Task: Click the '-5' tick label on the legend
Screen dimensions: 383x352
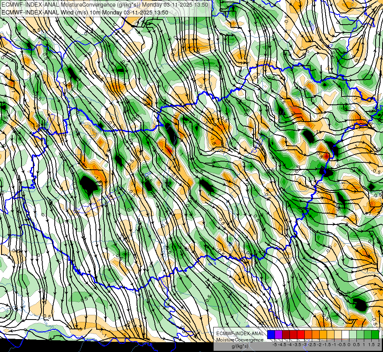Action: tap(275, 345)
